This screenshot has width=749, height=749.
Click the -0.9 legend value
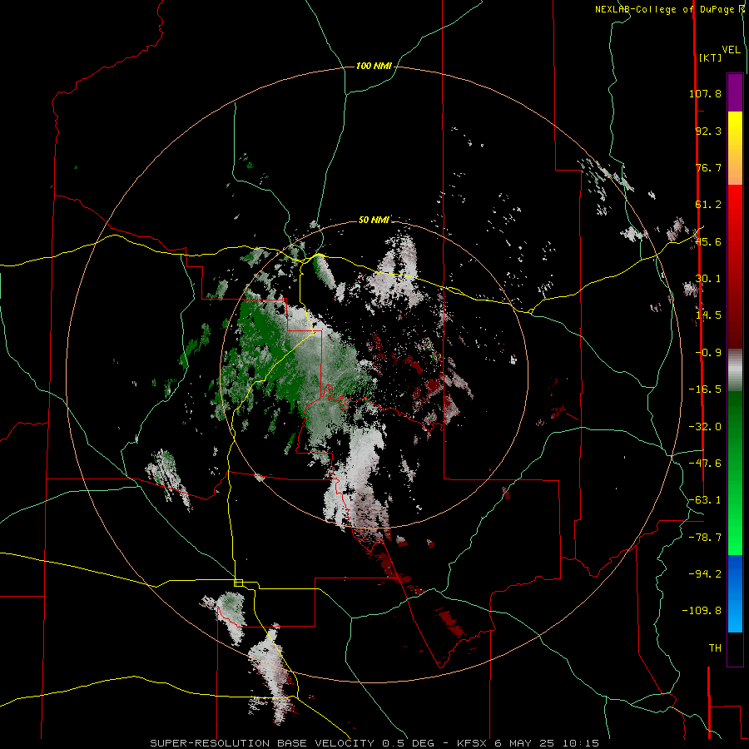click(x=708, y=353)
